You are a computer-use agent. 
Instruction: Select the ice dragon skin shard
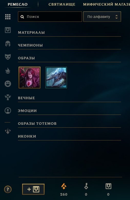tap(56, 77)
